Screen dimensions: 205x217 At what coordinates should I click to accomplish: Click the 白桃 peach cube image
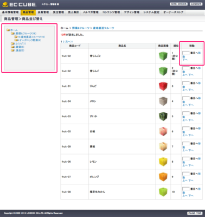tap(163, 131)
